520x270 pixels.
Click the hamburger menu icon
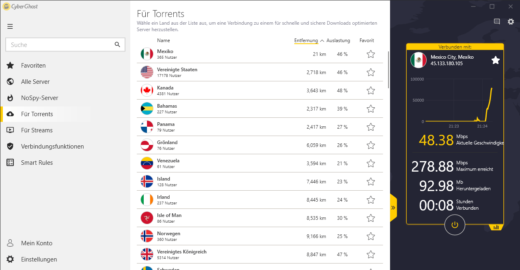tap(10, 27)
